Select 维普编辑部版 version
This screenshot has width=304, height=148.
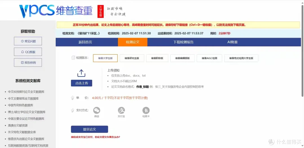182,58
